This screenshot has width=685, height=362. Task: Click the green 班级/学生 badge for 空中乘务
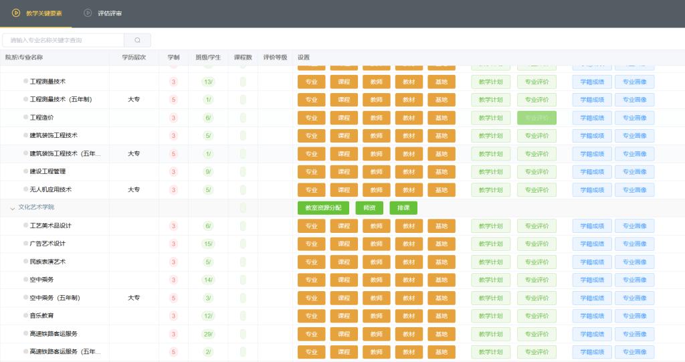(x=208, y=280)
